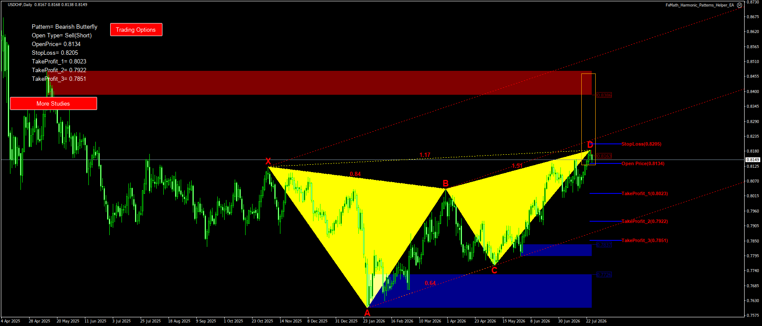The height and width of the screenshot is (326, 762).
Task: Select the Open Price(0.8134) line label
Action: 643,163
